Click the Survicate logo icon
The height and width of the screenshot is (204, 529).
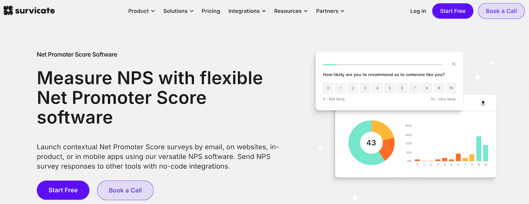click(x=8, y=11)
